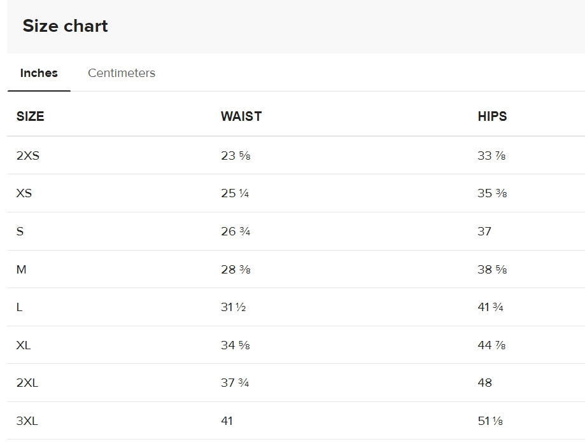585x444 pixels.
Task: Click the Size chart heading
Action: (x=65, y=26)
